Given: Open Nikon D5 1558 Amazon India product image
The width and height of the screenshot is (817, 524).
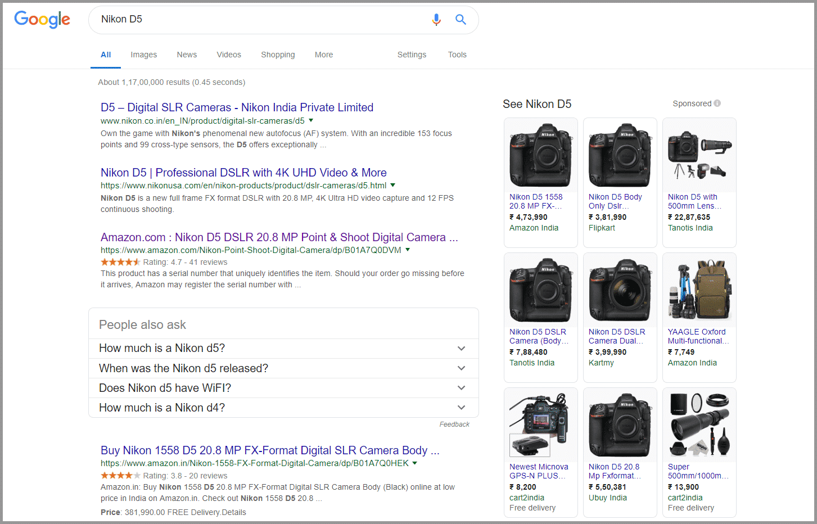Looking at the screenshot, I should 541,156.
